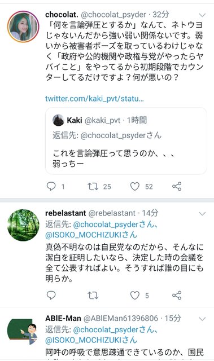Open ABIE-Man's teacher avatar
214x361 pixels.
click(x=23, y=331)
